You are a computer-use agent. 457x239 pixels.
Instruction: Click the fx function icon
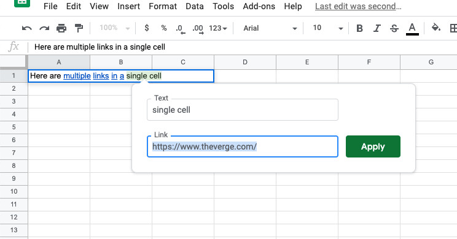[14, 47]
